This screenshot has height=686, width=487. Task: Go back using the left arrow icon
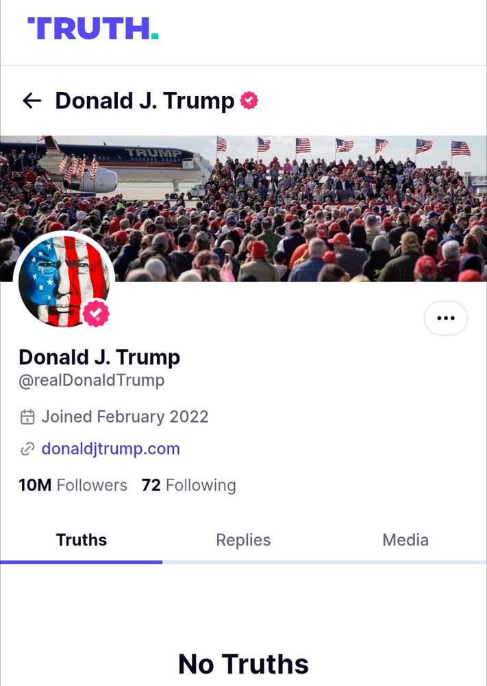click(x=32, y=101)
